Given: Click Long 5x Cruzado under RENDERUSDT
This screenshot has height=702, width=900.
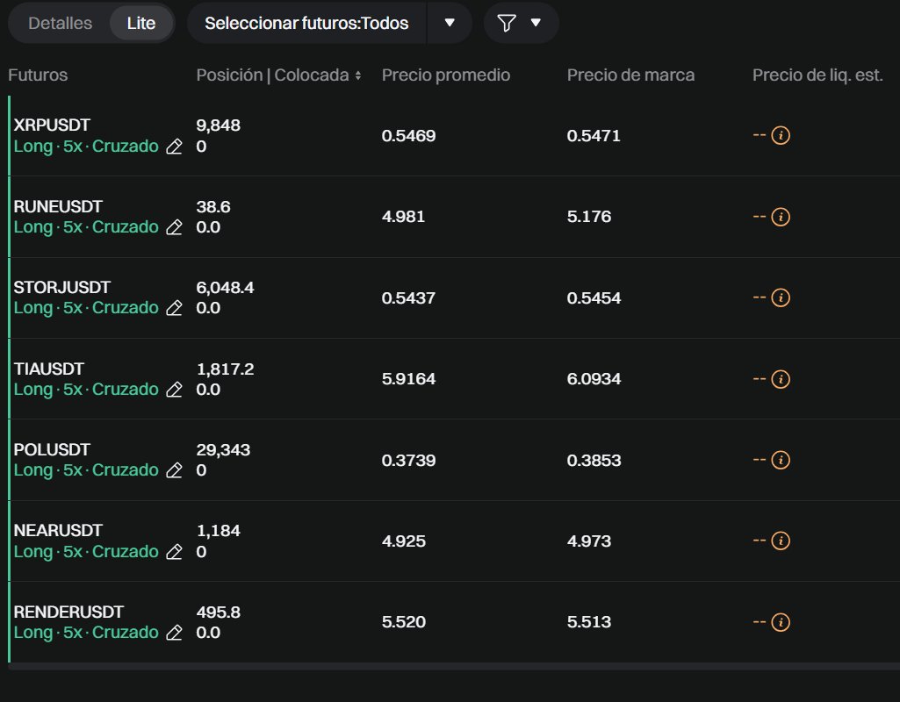Looking at the screenshot, I should pos(86,633).
